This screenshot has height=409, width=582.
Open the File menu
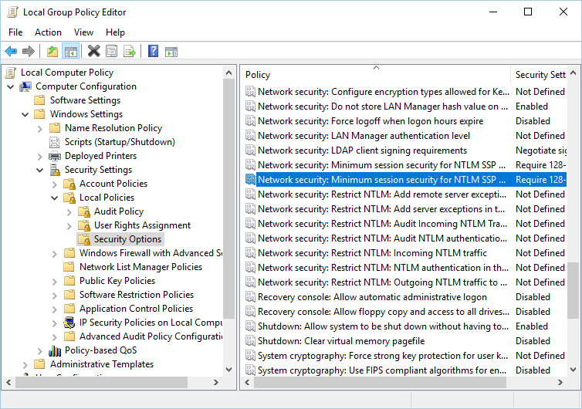(x=15, y=32)
